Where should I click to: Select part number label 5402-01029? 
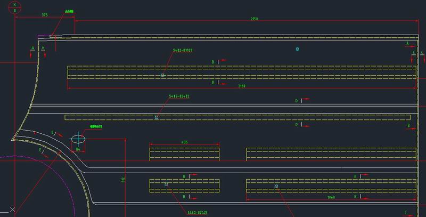tap(183, 51)
